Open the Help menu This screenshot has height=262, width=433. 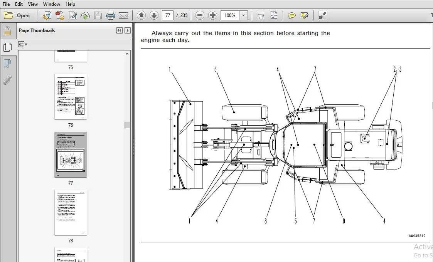[70, 4]
